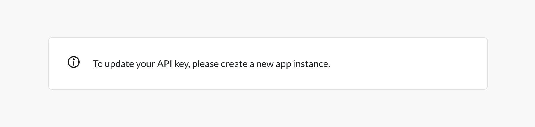Click the letter "i" inside the info circle
535x127 pixels.
pos(74,62)
